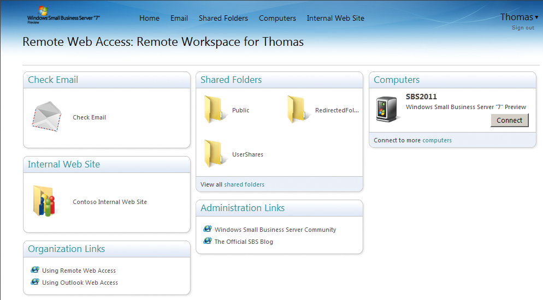Open the Check Email text link

click(90, 117)
